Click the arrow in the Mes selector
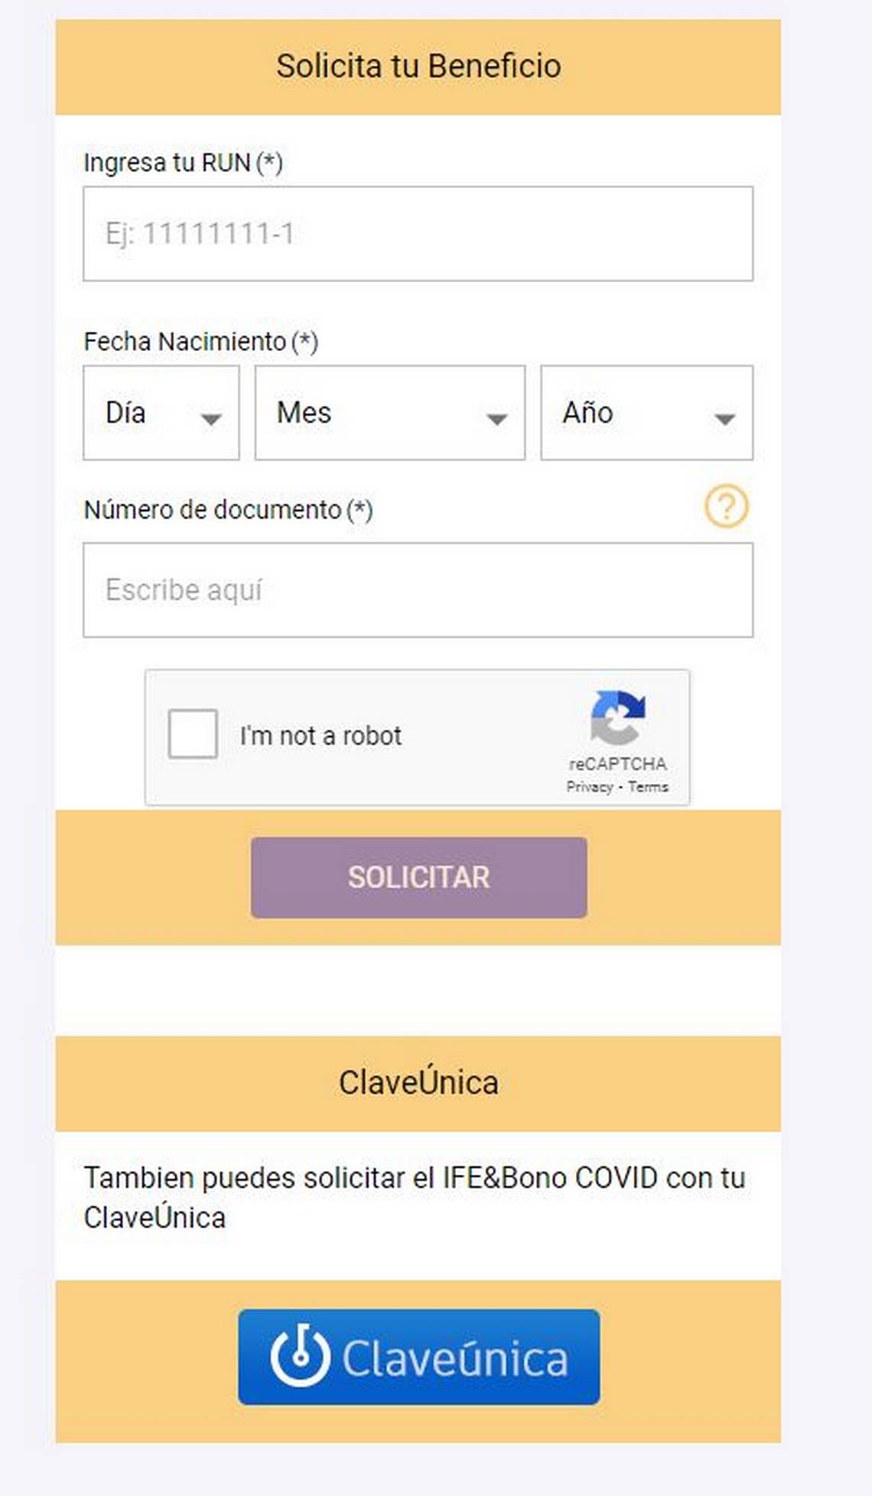This screenshot has width=872, height=1496. click(x=497, y=419)
